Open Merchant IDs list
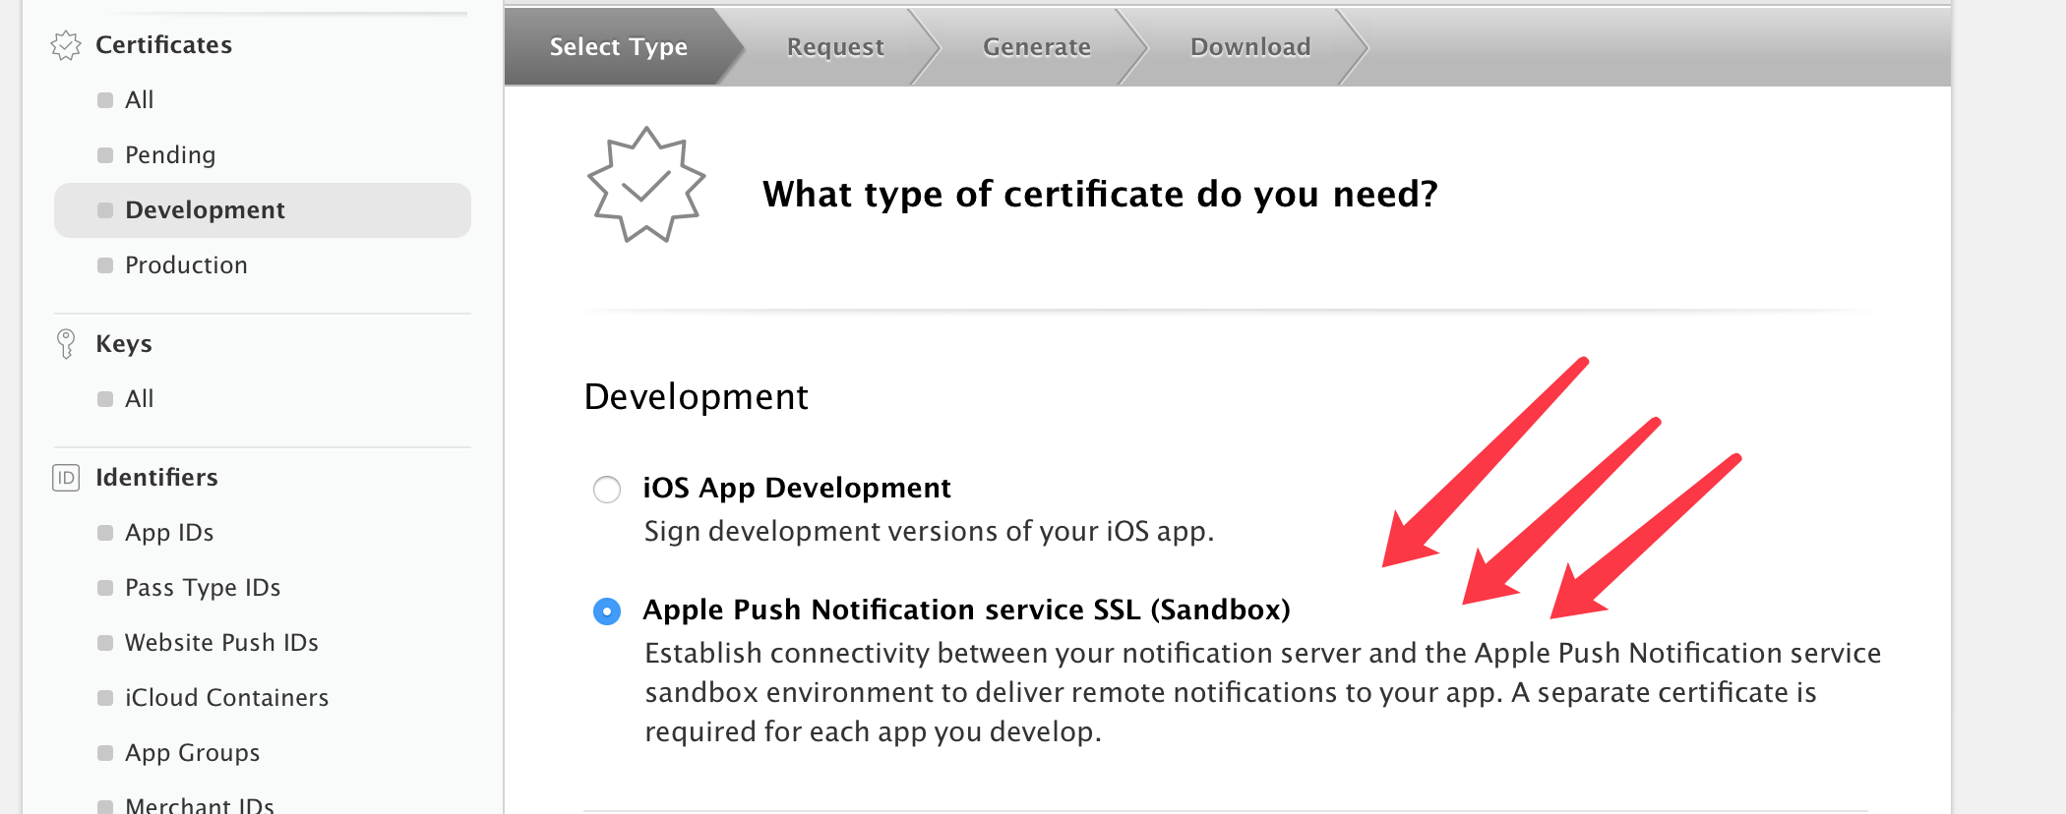 200,804
